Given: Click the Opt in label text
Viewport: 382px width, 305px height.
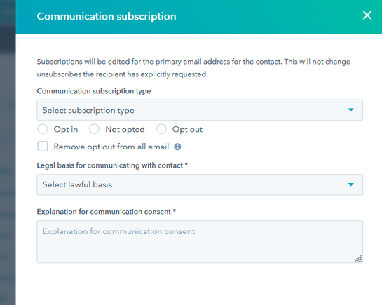Looking at the screenshot, I should [x=66, y=130].
